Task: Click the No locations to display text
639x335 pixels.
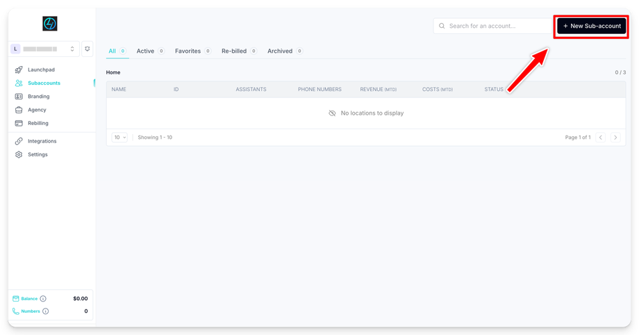Action: pos(372,113)
